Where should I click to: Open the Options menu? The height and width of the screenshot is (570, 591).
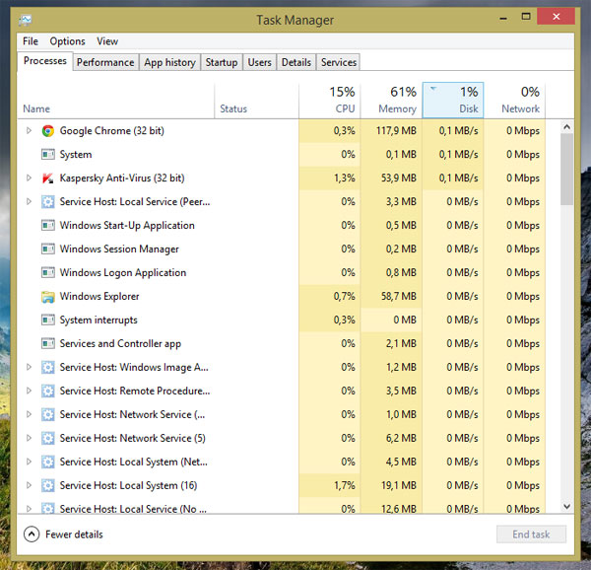coord(68,41)
